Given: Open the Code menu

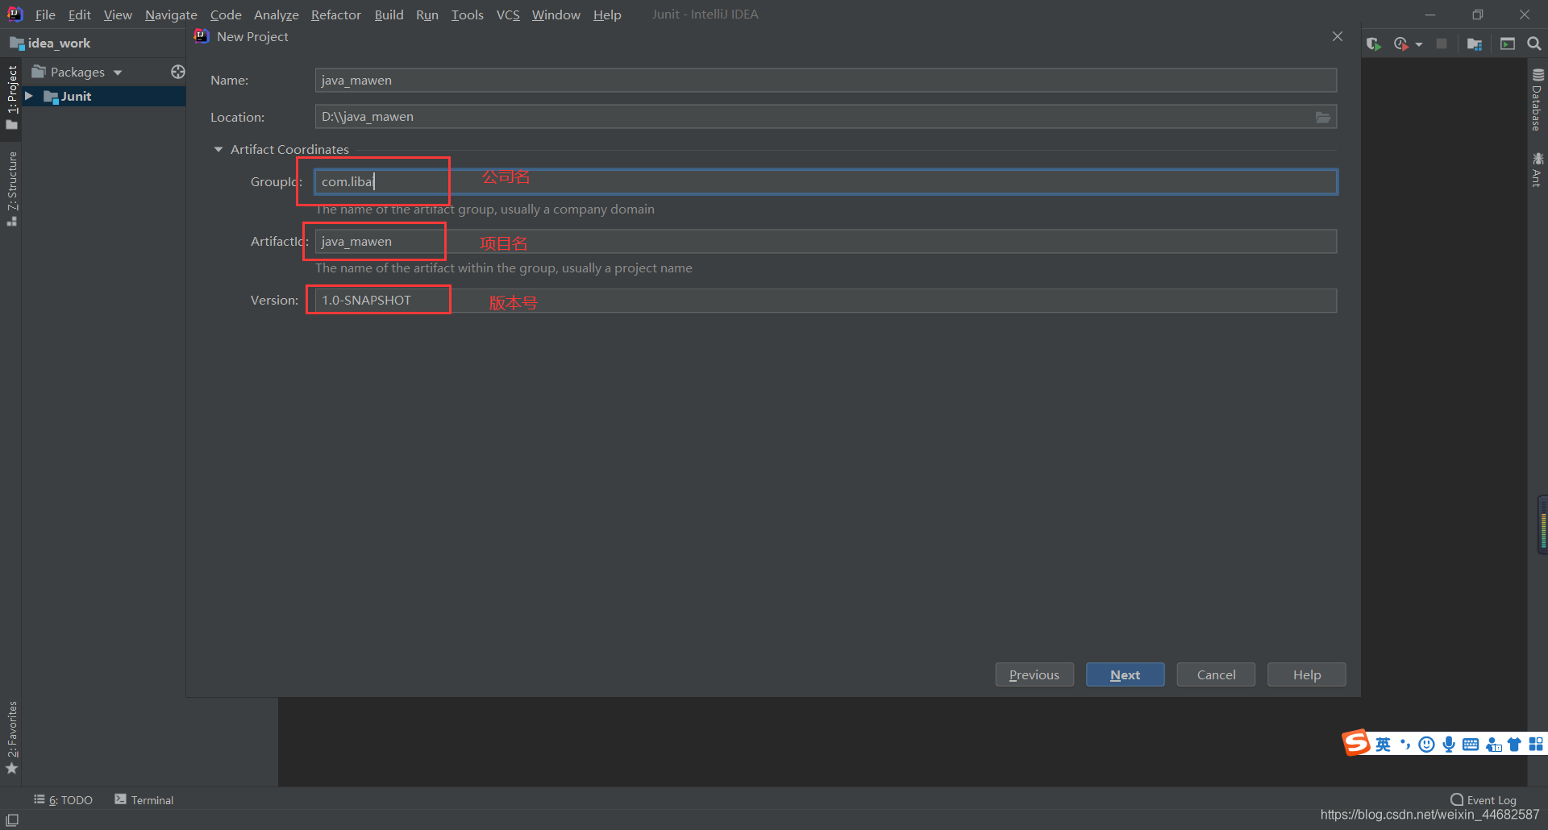Looking at the screenshot, I should 226,15.
